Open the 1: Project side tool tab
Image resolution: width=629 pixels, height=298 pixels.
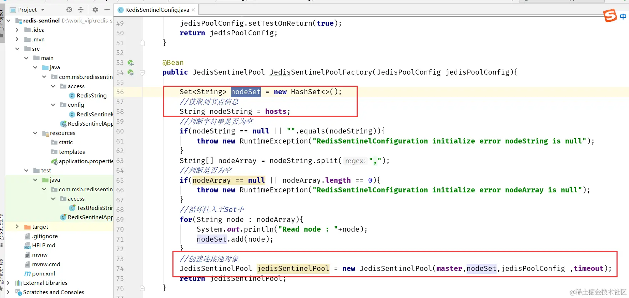[2, 20]
